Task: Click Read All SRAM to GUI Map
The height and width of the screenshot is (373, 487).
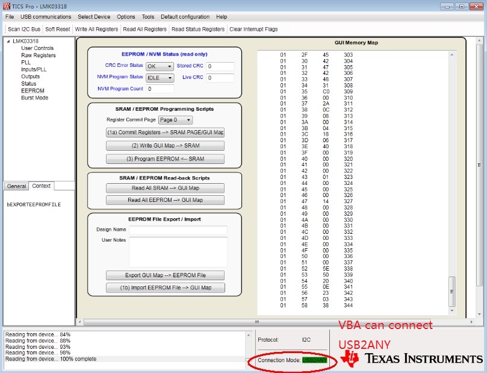Action: [x=165, y=188]
